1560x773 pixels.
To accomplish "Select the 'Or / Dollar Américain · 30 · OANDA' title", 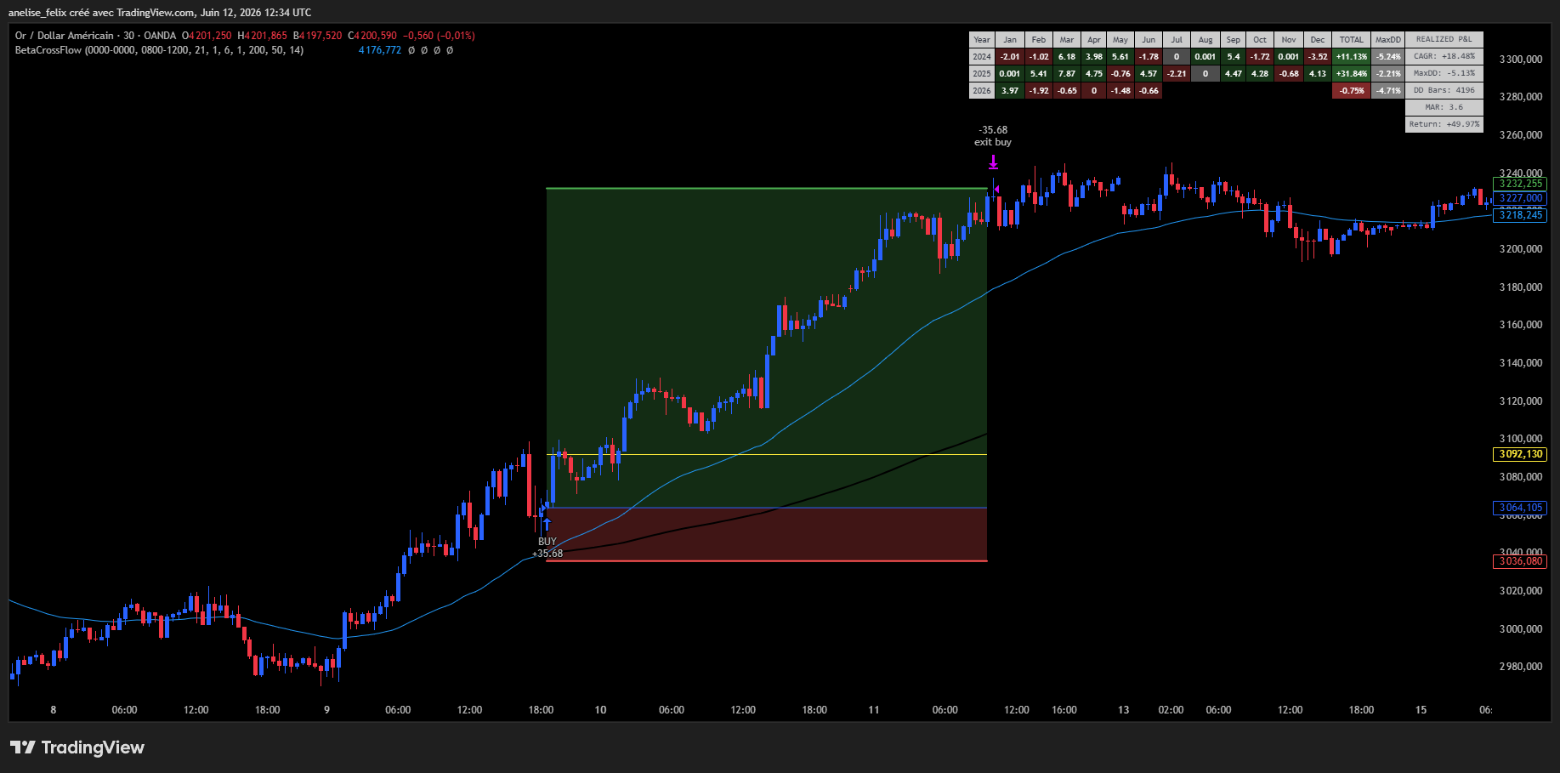I will click(x=95, y=36).
